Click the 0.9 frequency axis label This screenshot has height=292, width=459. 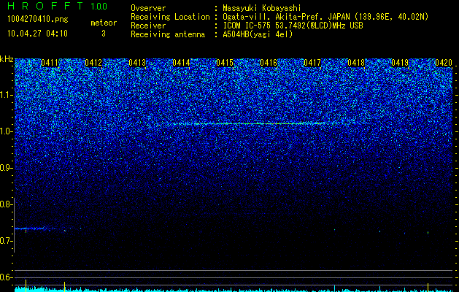pyautogui.click(x=6, y=168)
